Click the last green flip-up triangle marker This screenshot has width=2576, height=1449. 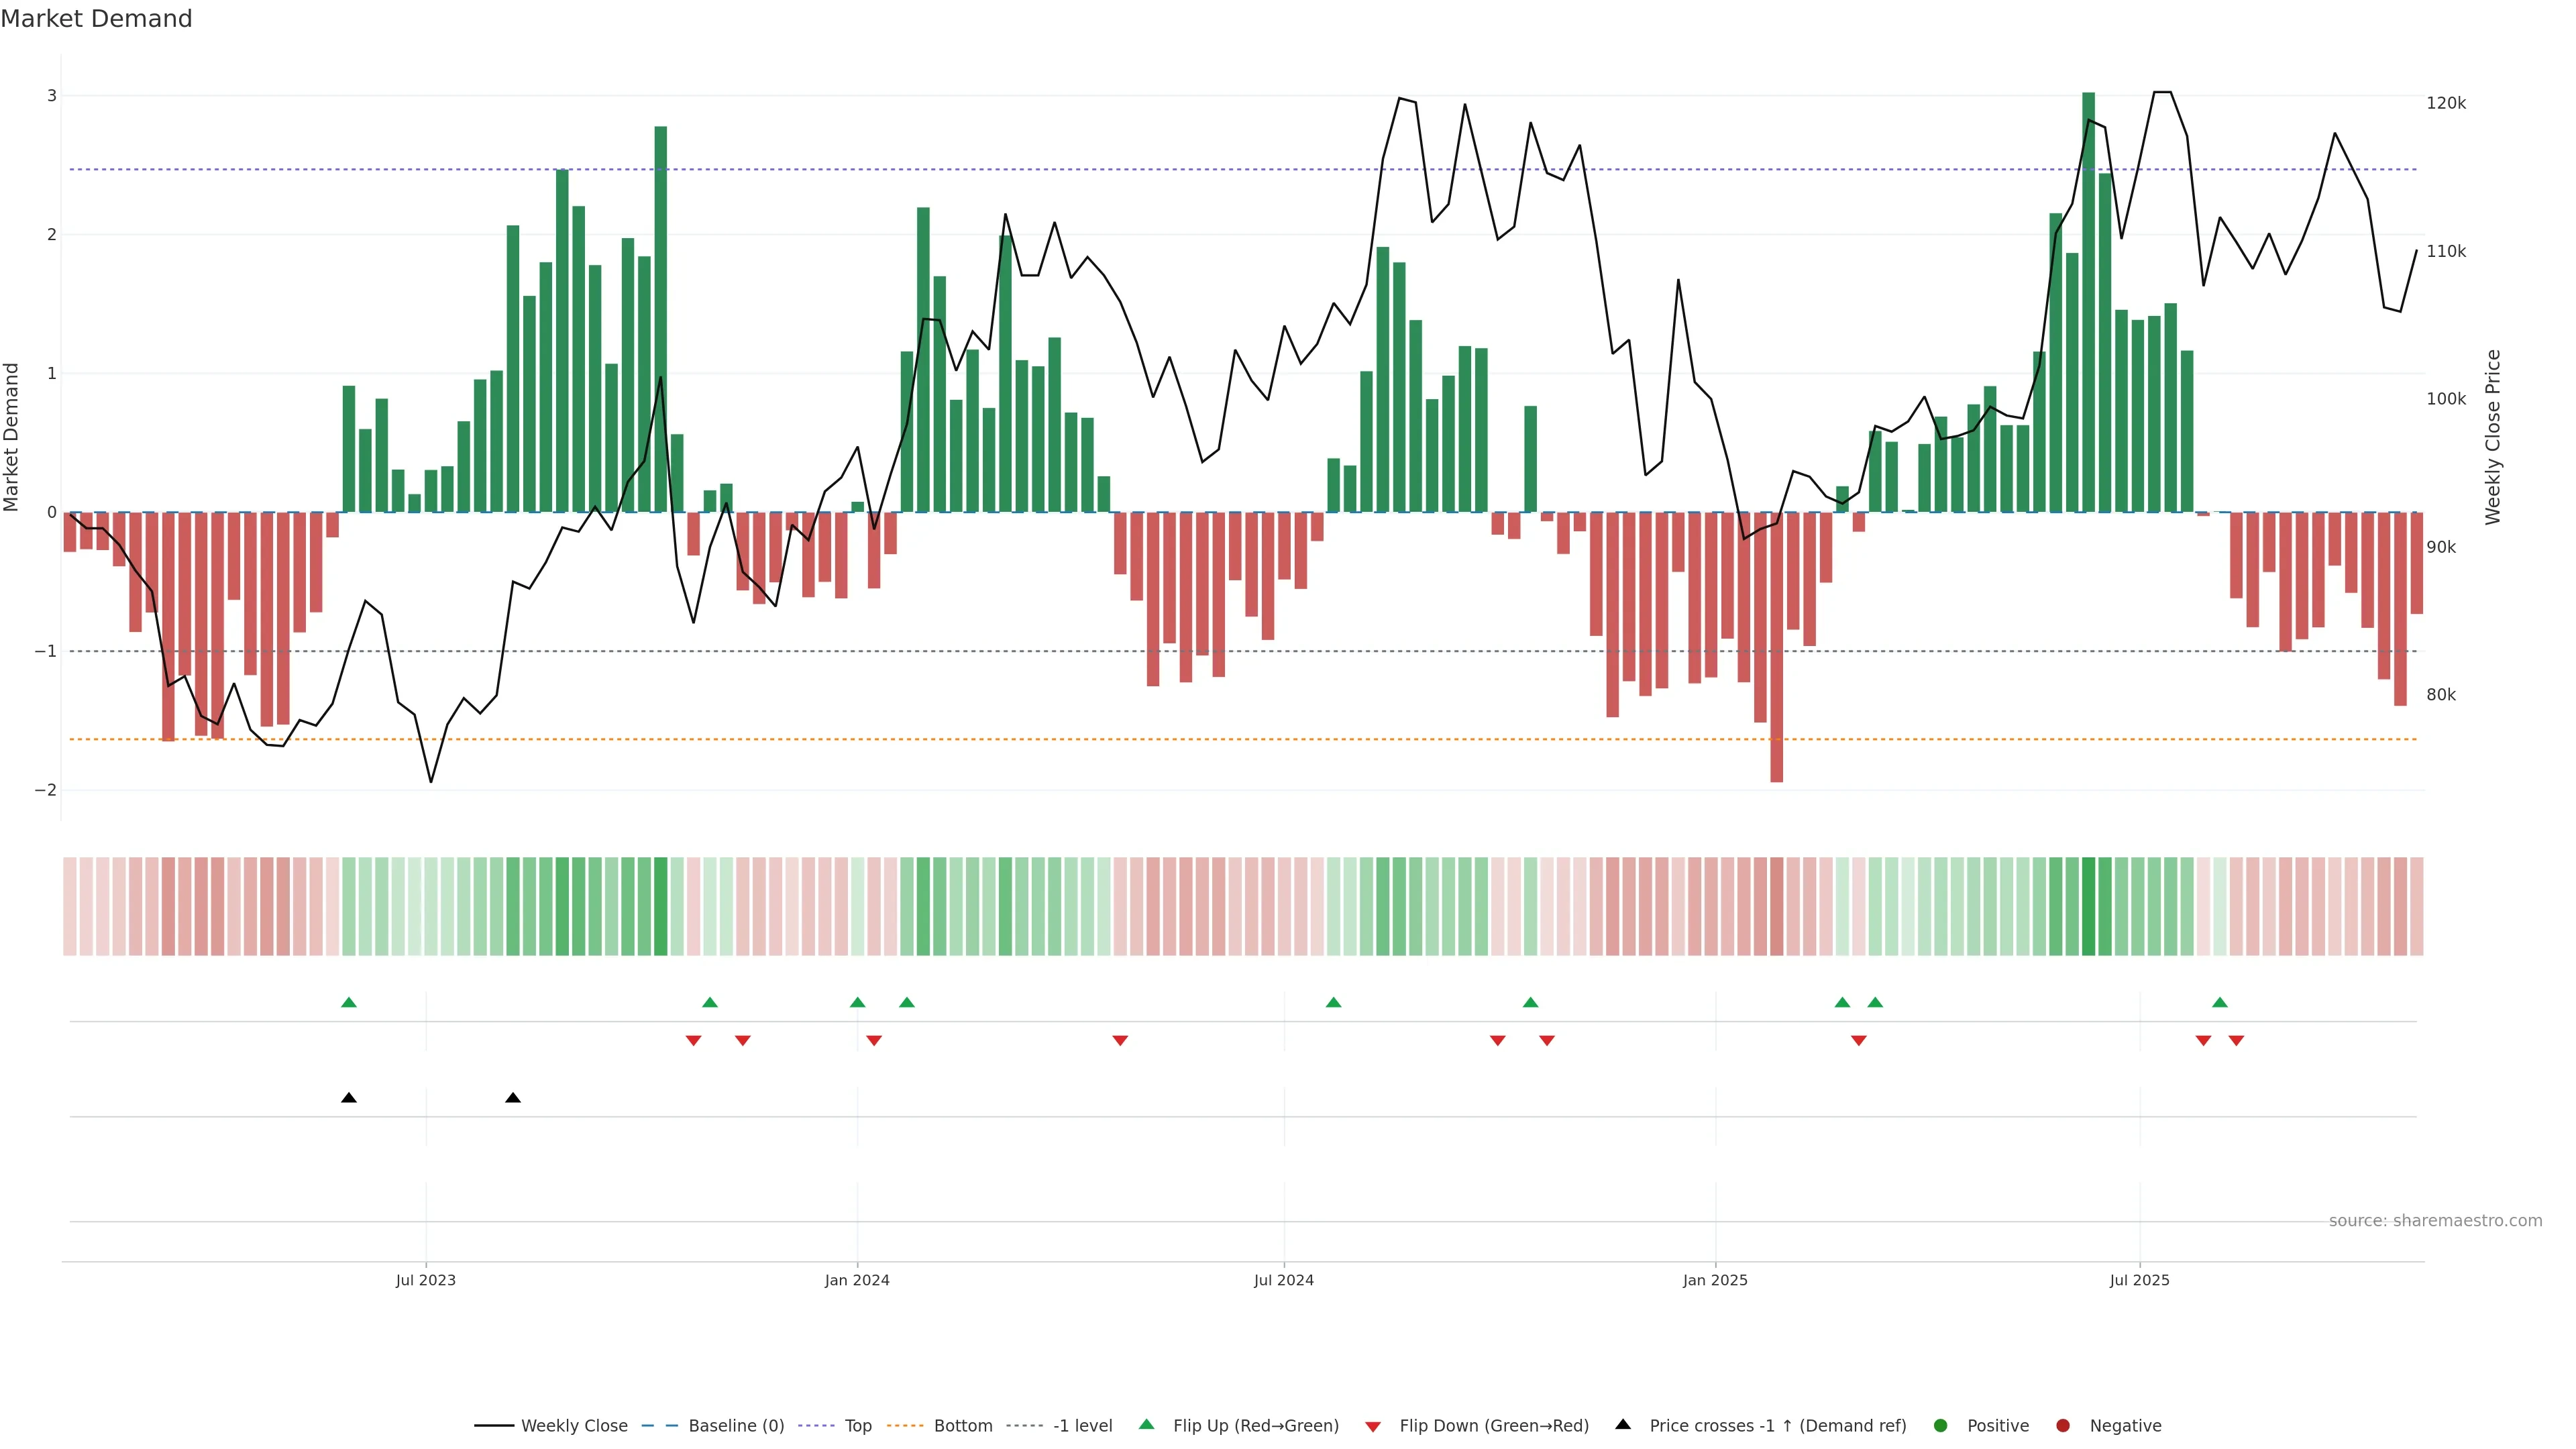click(2220, 1002)
